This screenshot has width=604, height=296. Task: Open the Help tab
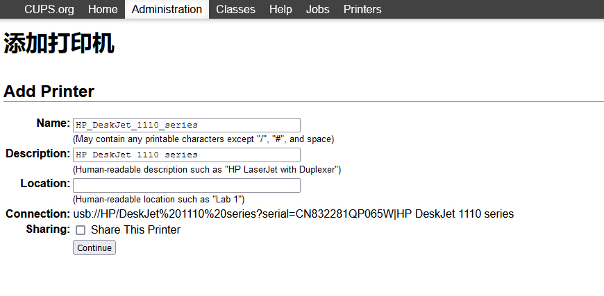coord(280,9)
